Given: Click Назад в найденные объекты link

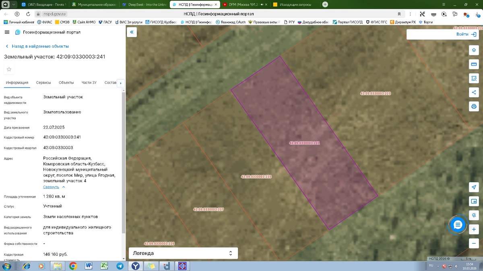Looking at the screenshot, I should point(37,46).
